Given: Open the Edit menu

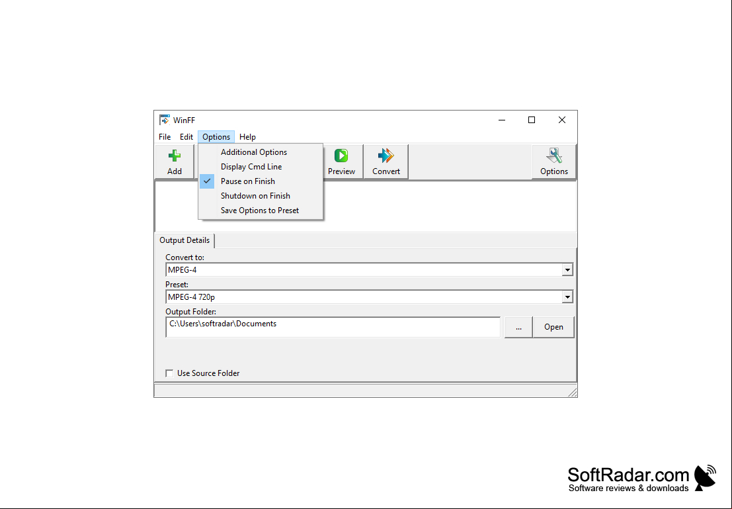Looking at the screenshot, I should pos(186,137).
